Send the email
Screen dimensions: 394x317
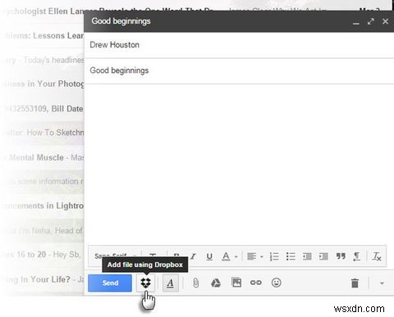pyautogui.click(x=110, y=283)
